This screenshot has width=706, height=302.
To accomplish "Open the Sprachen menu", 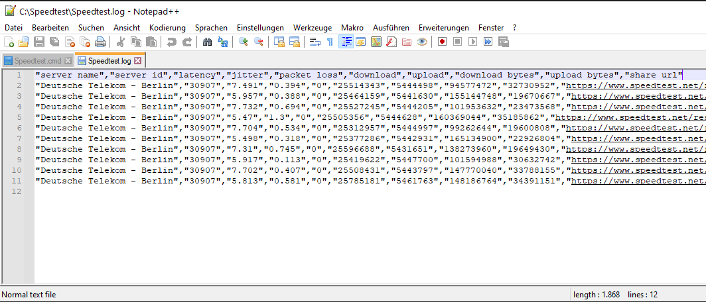I will coord(211,28).
